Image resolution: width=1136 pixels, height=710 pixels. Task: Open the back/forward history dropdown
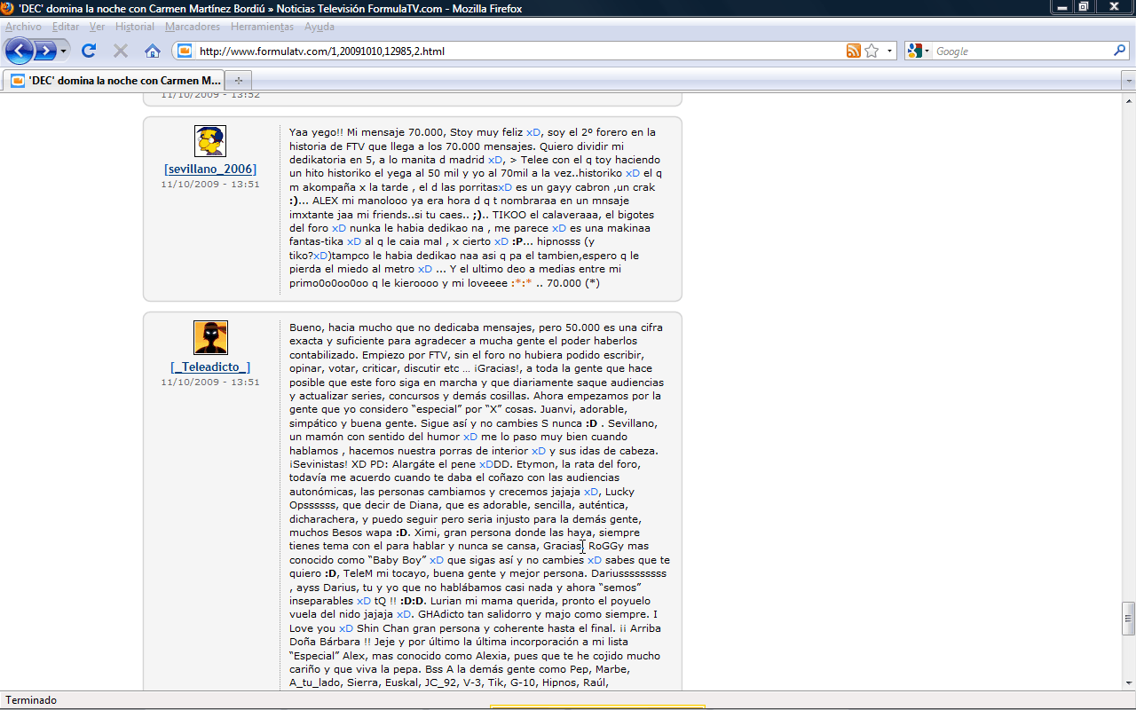(64, 51)
